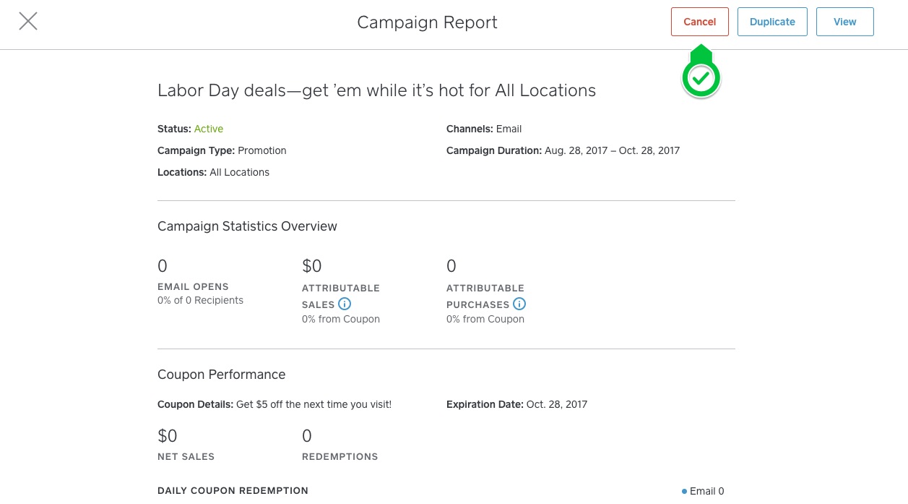Viewport: 908px width, 504px height.
Task: Click the 'ATTRIBUTABLE PURCHASES' label
Action: pyautogui.click(x=485, y=296)
